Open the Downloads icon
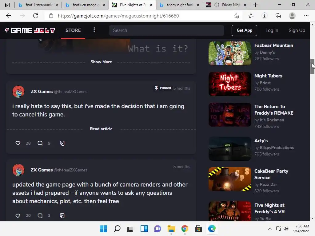 pyautogui.click(x=264, y=16)
